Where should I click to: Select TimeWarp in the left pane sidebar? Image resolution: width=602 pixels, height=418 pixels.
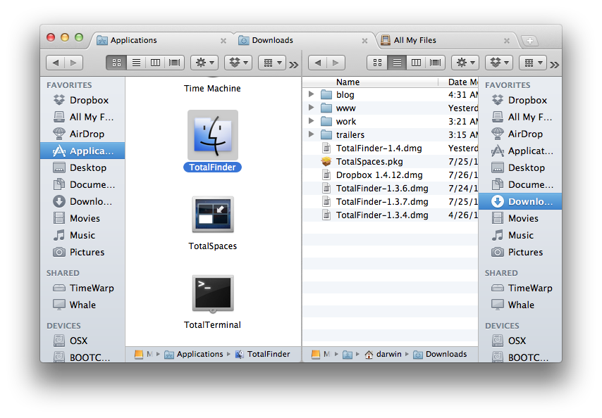click(82, 288)
